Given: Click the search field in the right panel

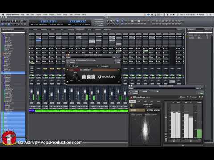Looking at the screenshot, I should pos(200,32).
